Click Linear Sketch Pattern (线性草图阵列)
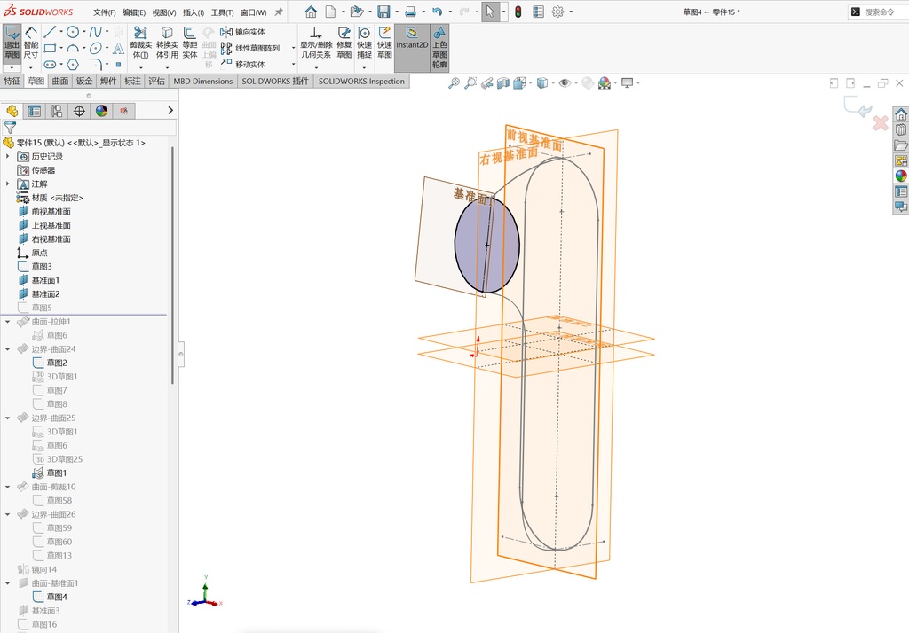 249,48
